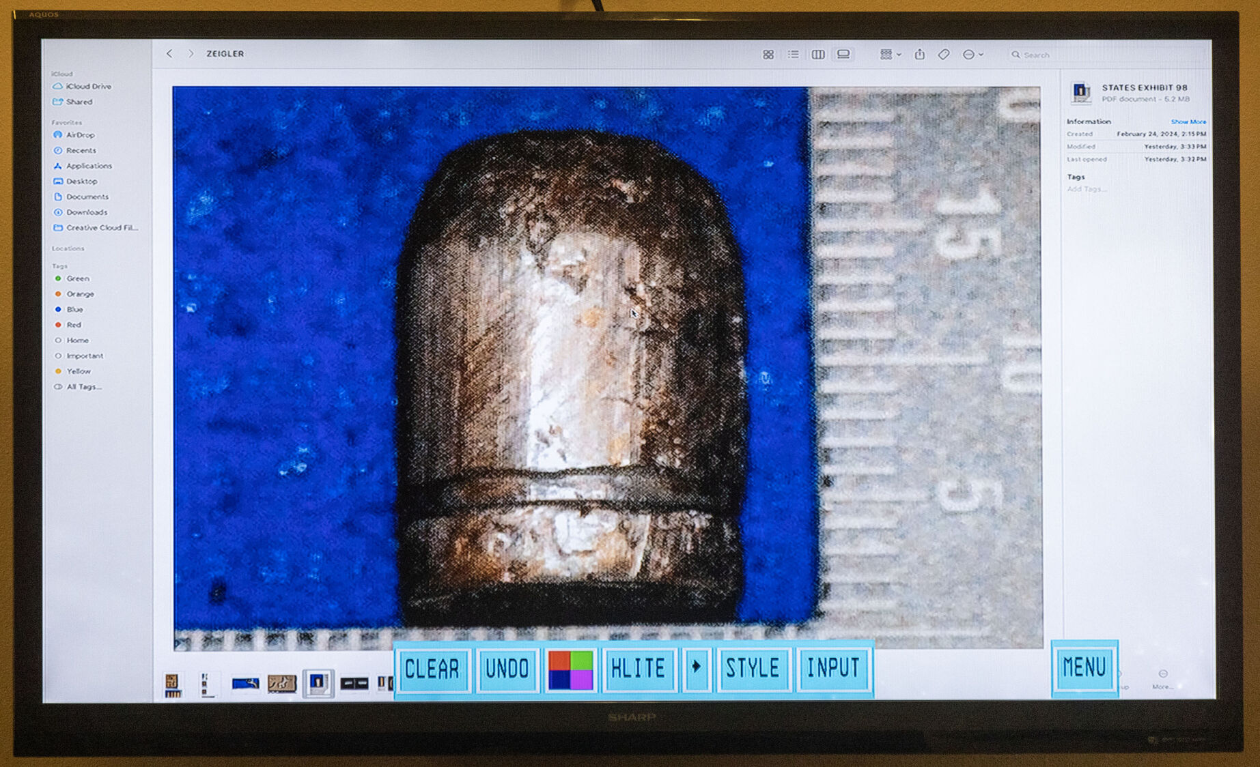Switch to column view in the toolbar
This screenshot has height=767, width=1260.
[x=817, y=54]
